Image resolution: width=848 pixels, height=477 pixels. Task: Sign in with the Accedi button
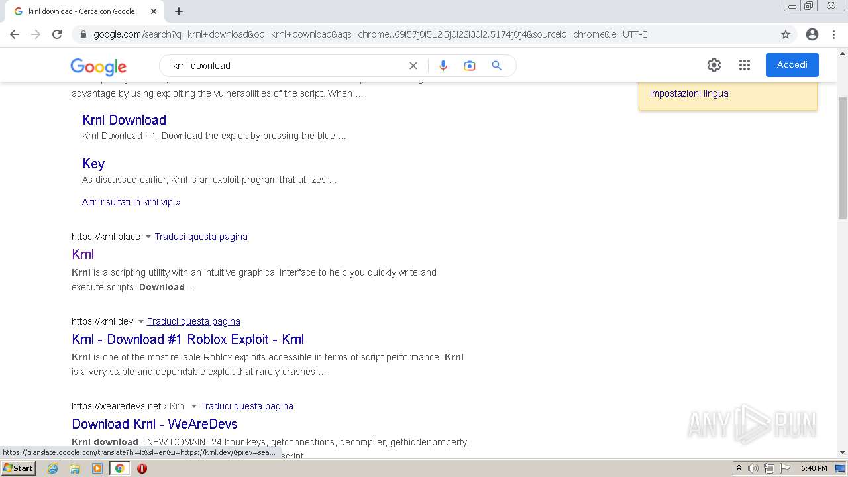(x=792, y=65)
